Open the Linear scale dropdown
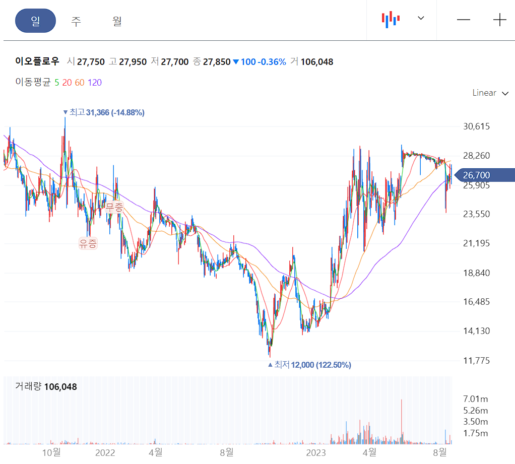Image resolution: width=515 pixels, height=464 pixels. click(490, 93)
